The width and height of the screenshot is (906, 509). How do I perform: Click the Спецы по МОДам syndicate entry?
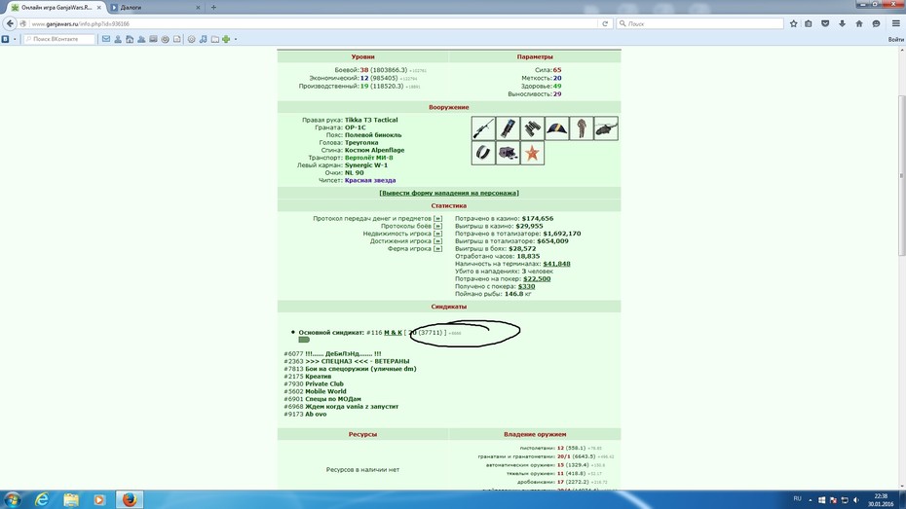(333, 399)
